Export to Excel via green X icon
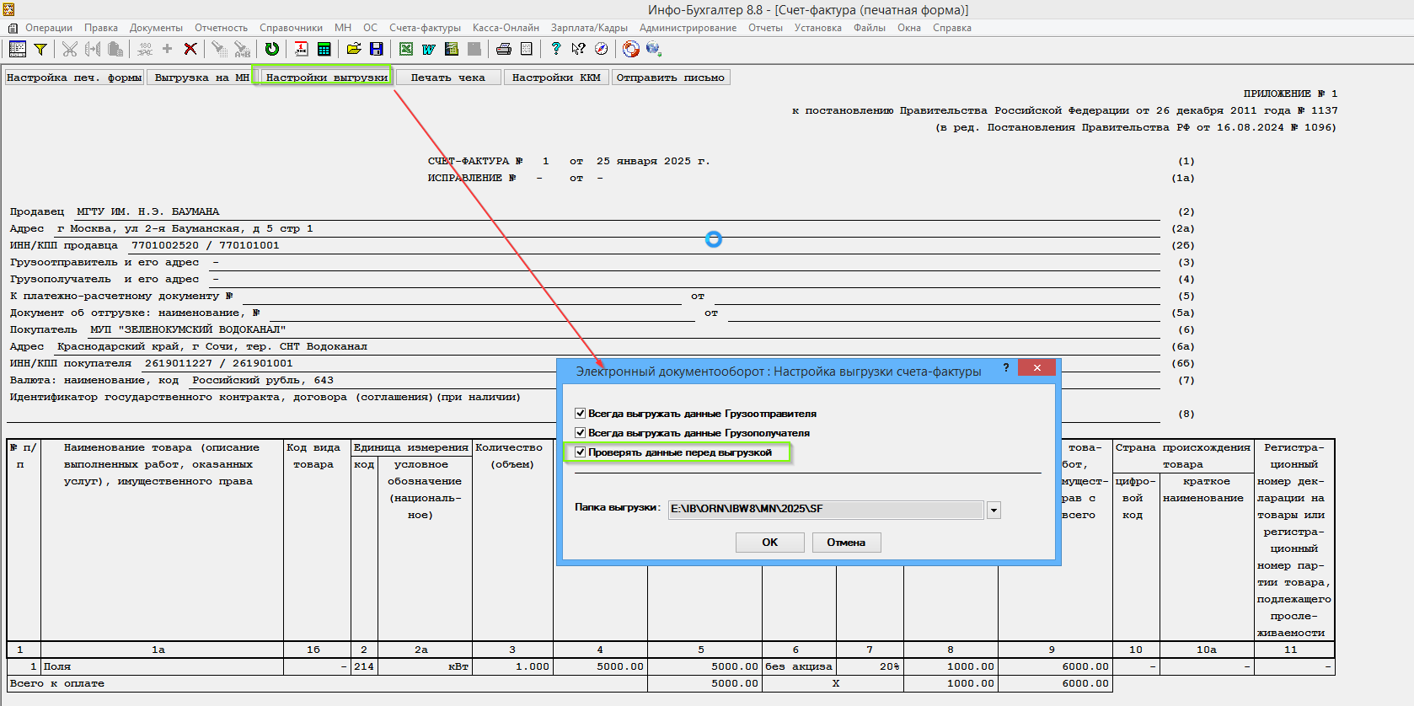The height and width of the screenshot is (706, 1414). click(x=406, y=49)
